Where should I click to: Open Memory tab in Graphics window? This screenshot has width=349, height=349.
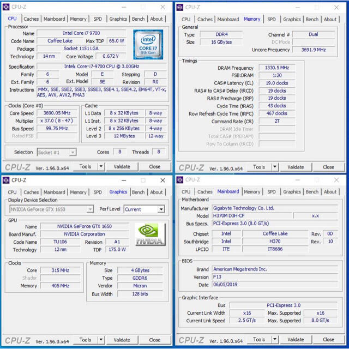pyautogui.click(x=78, y=192)
